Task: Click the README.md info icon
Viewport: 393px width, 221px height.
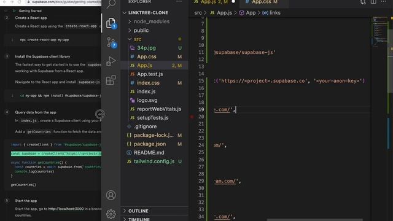Action: (x=129, y=153)
